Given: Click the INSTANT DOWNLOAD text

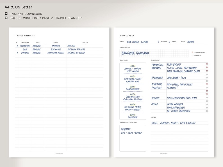Looking at the screenshot, I should tap(26, 14).
